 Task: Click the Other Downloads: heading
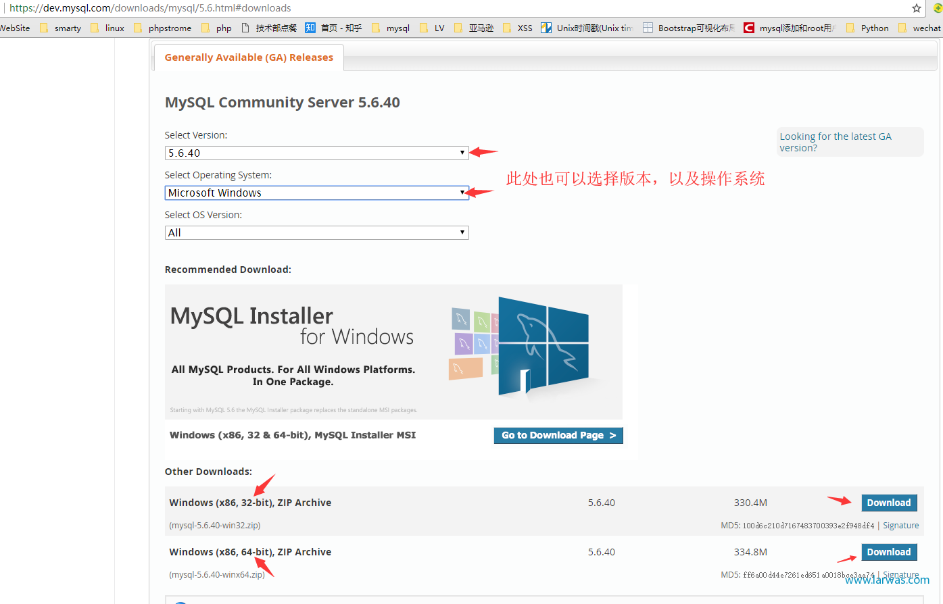tap(208, 472)
